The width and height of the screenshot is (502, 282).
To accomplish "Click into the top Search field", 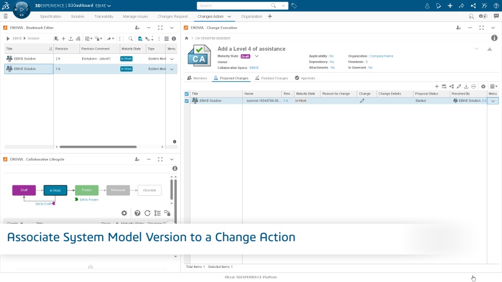I will point(234,6).
